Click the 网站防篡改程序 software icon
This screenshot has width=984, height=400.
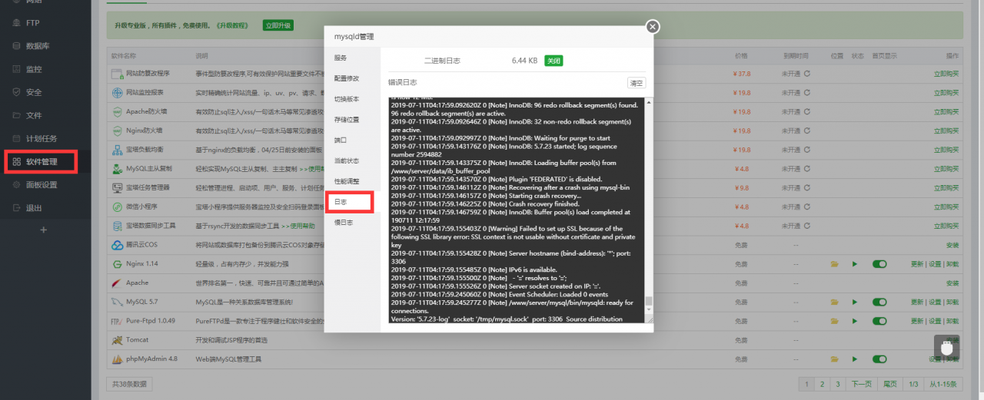pos(117,74)
